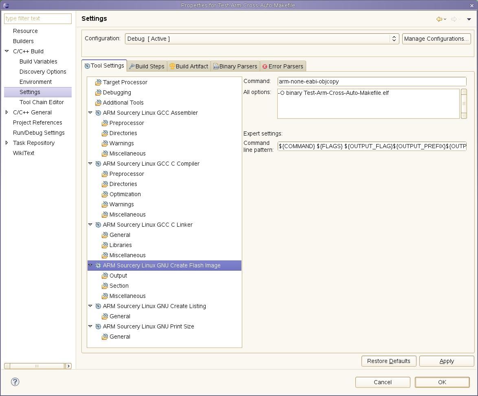The height and width of the screenshot is (396, 478).
Task: Select Miscellaneous under Create Flash Image
Action: pyautogui.click(x=127, y=296)
